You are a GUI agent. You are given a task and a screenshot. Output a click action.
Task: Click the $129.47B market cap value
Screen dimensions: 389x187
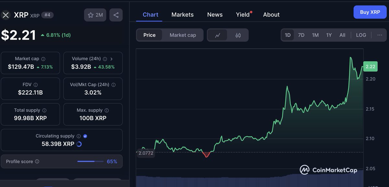pyautogui.click(x=21, y=67)
